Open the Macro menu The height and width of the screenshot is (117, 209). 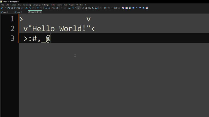(59, 5)
